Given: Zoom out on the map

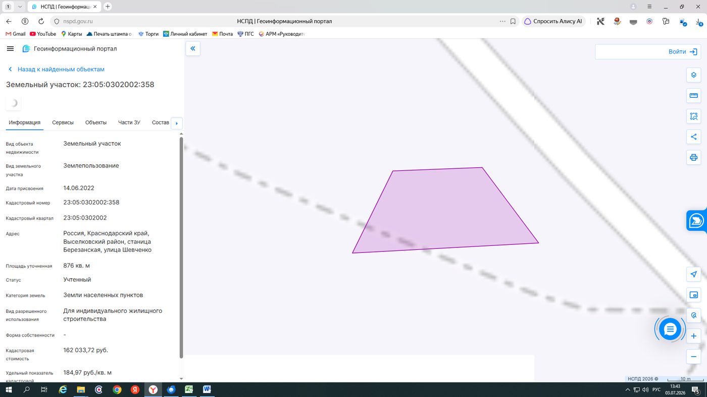Looking at the screenshot, I should (x=694, y=357).
